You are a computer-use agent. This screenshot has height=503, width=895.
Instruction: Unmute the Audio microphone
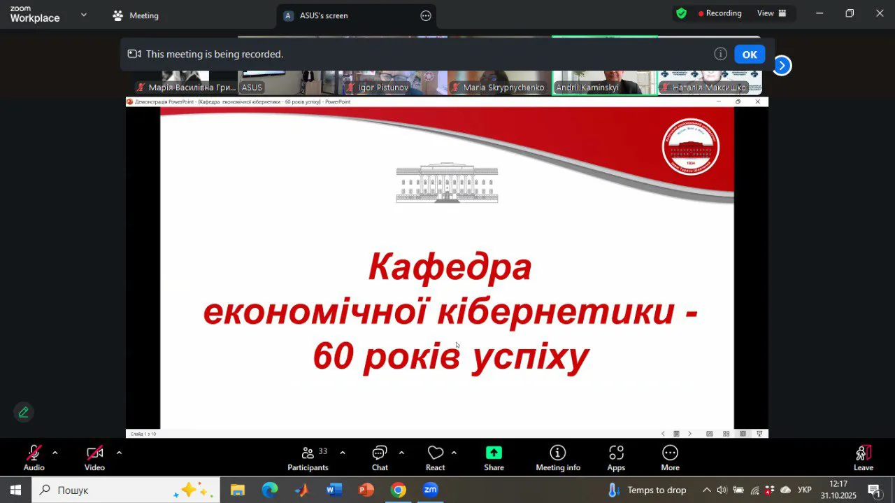[x=34, y=458]
